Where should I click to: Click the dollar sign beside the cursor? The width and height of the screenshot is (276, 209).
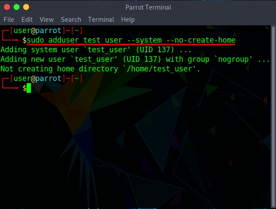tap(24, 88)
